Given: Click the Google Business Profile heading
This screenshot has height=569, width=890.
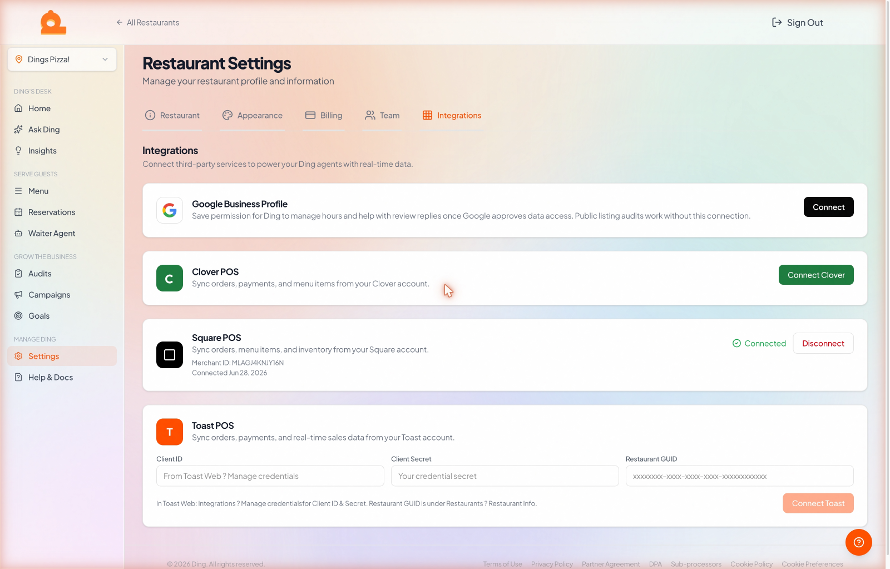Looking at the screenshot, I should (x=240, y=204).
